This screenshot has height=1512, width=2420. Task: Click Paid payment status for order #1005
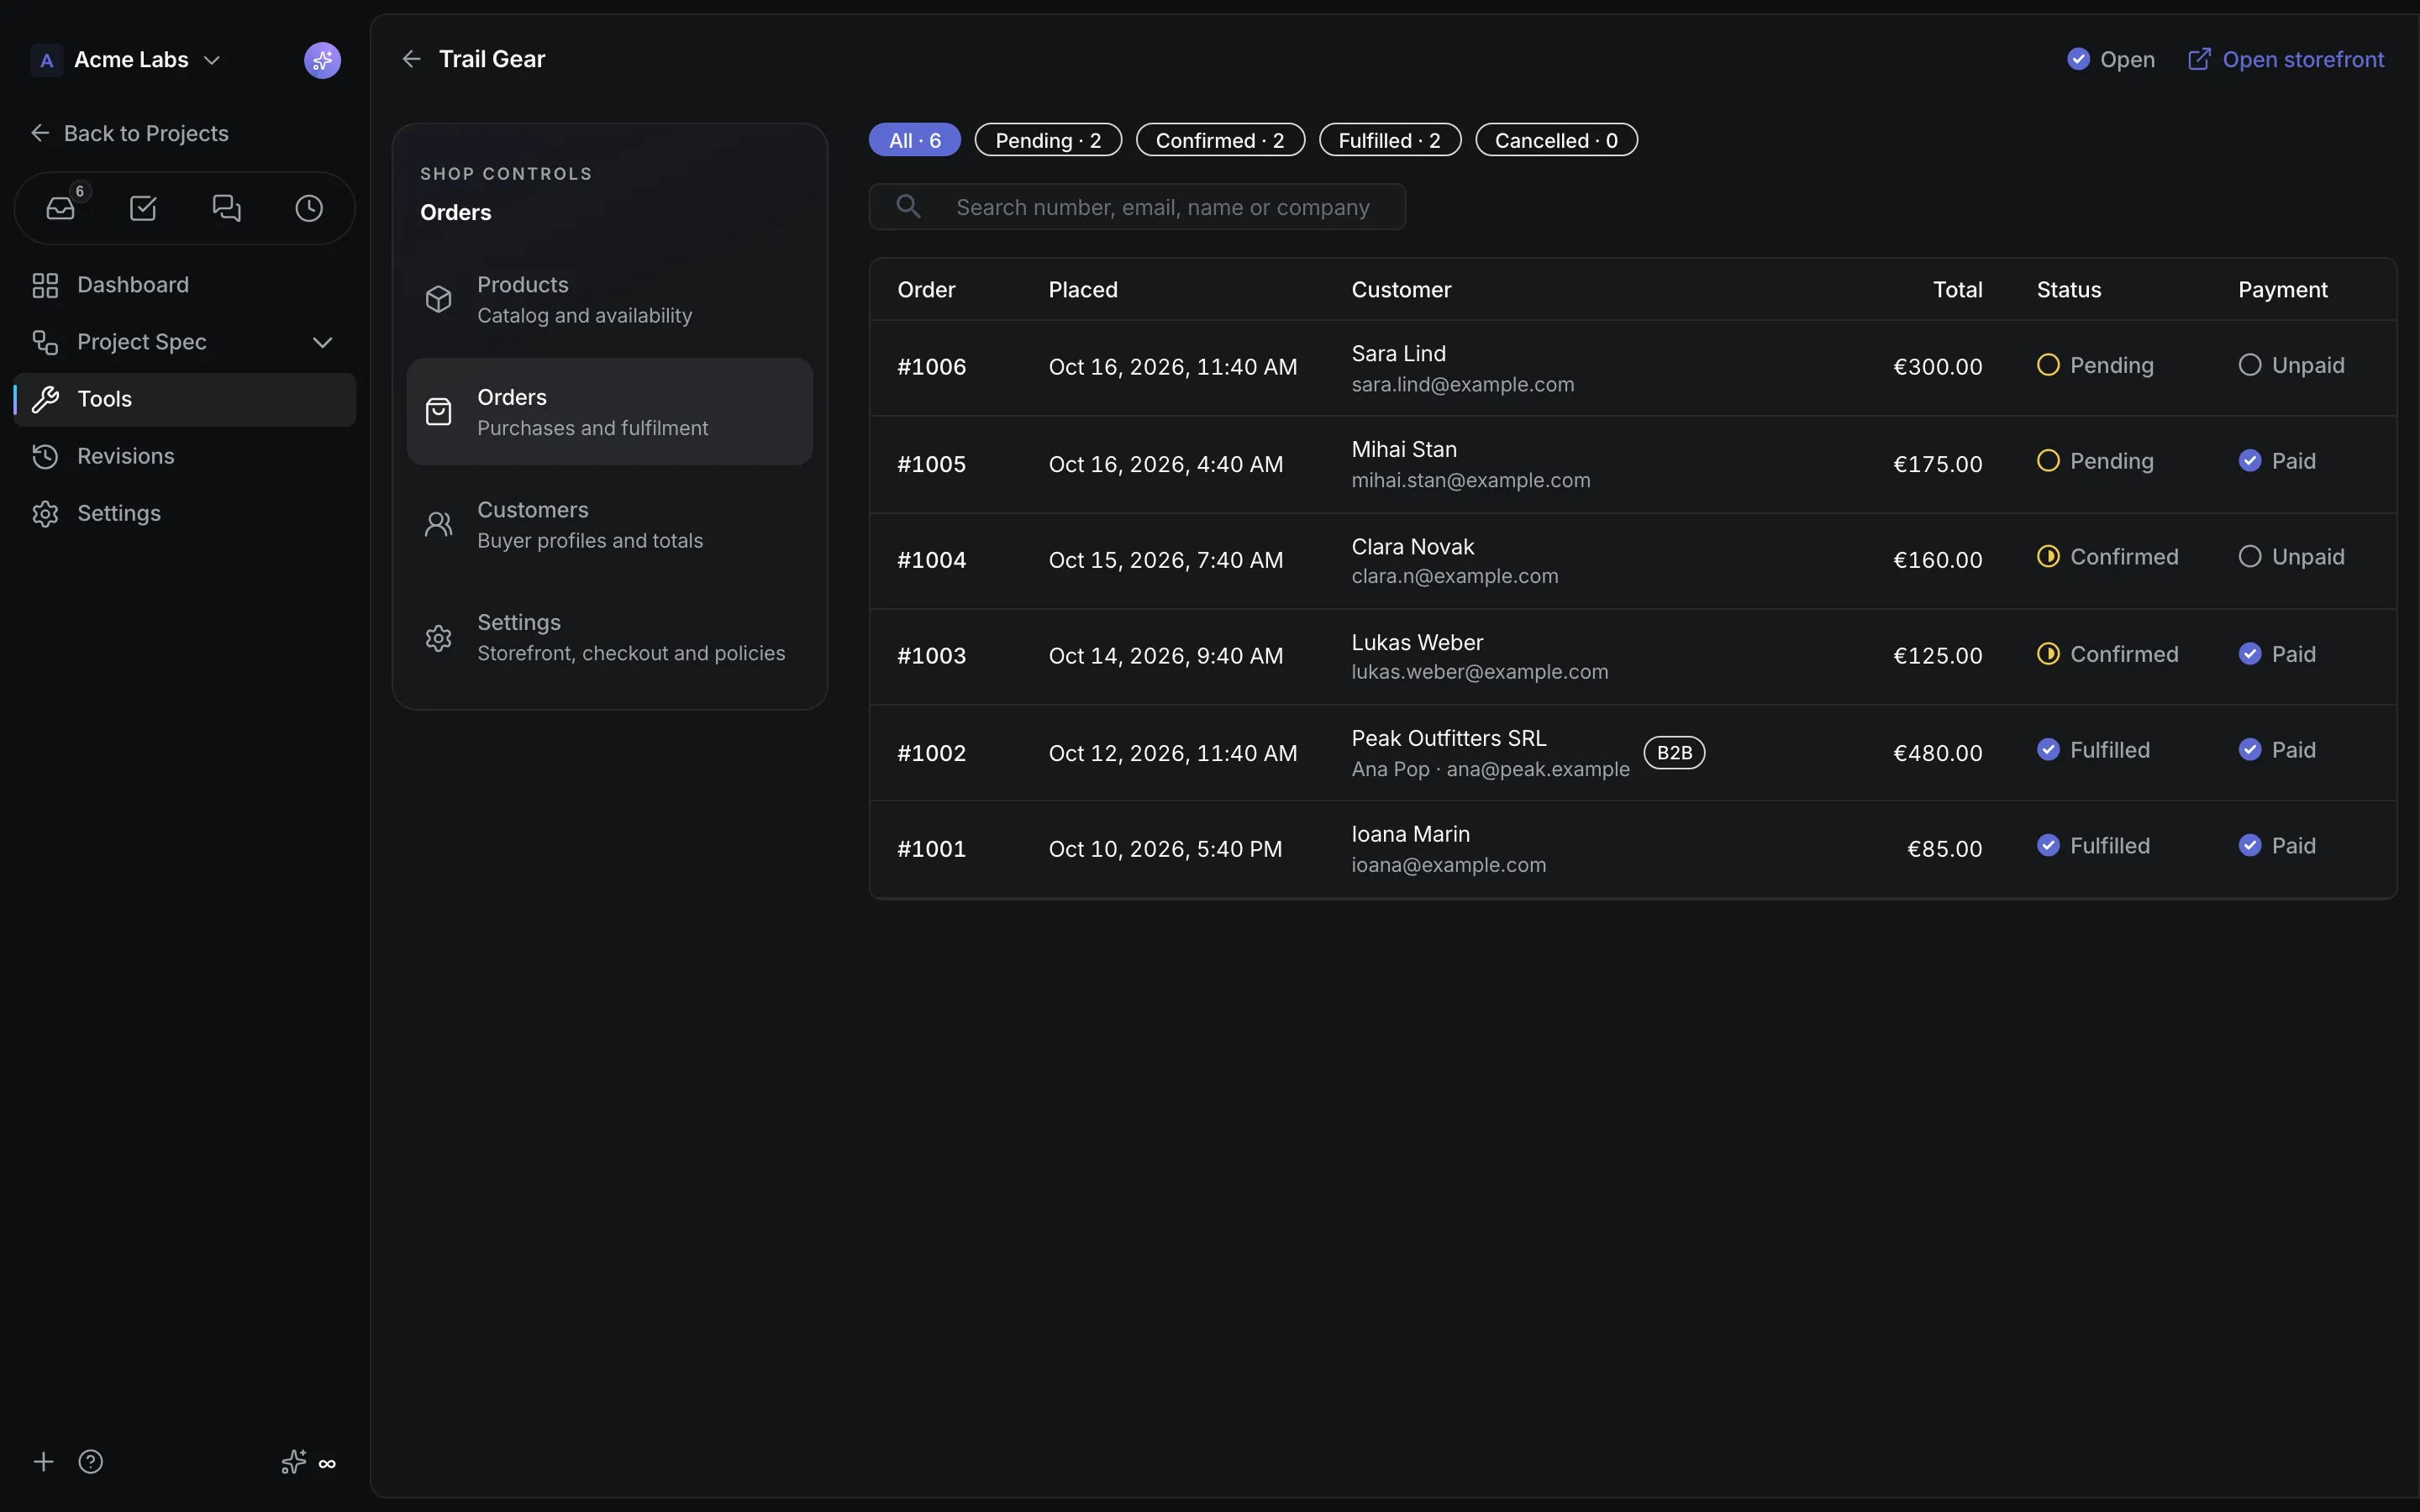coord(2277,461)
